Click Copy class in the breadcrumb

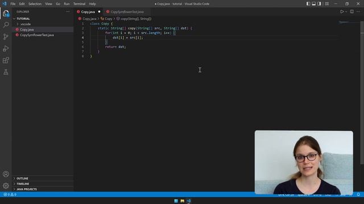[x=108, y=19]
